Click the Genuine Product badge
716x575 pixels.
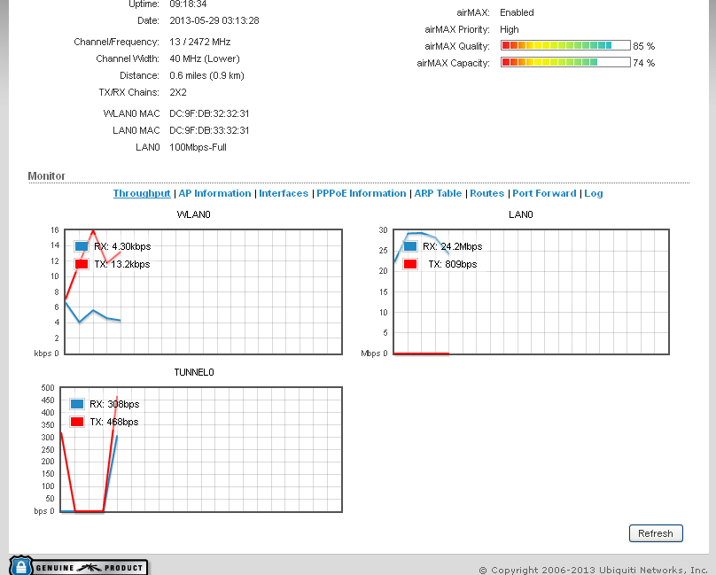pos(79,566)
